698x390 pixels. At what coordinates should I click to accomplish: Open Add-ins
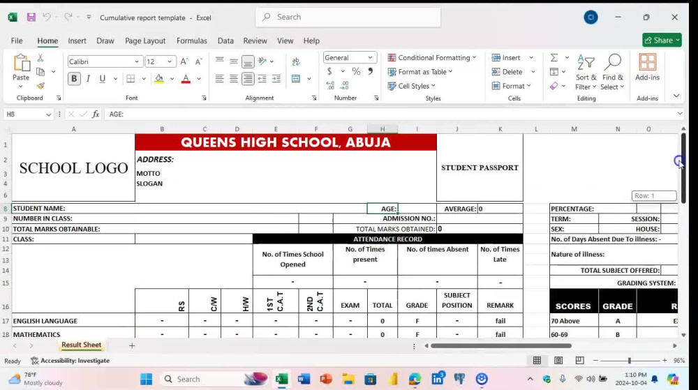click(647, 68)
